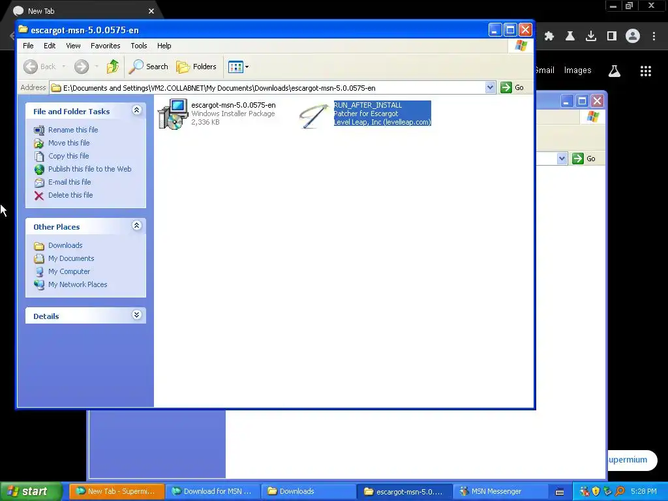
Task: Open the File menu
Action: tap(28, 46)
